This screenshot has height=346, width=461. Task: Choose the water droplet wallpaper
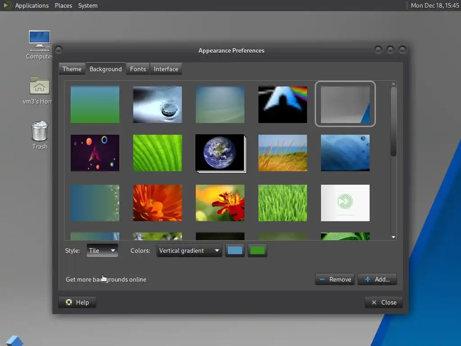[158, 105]
